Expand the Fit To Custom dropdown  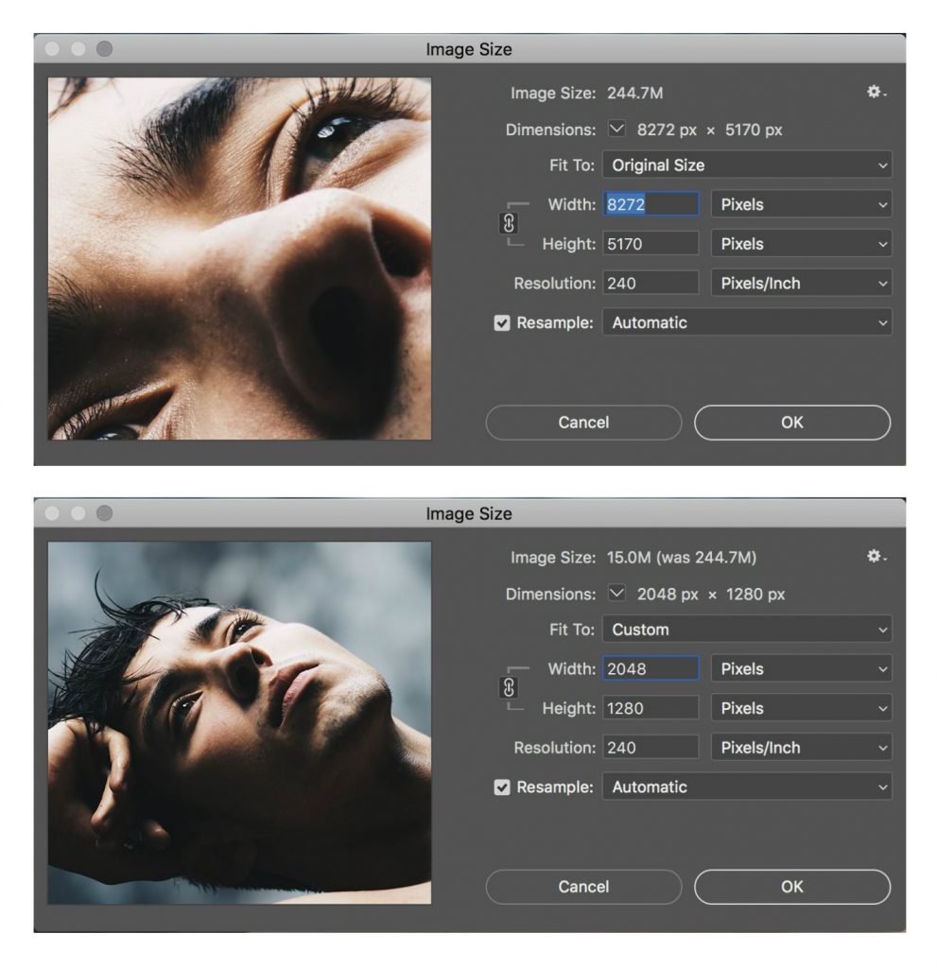(x=746, y=630)
